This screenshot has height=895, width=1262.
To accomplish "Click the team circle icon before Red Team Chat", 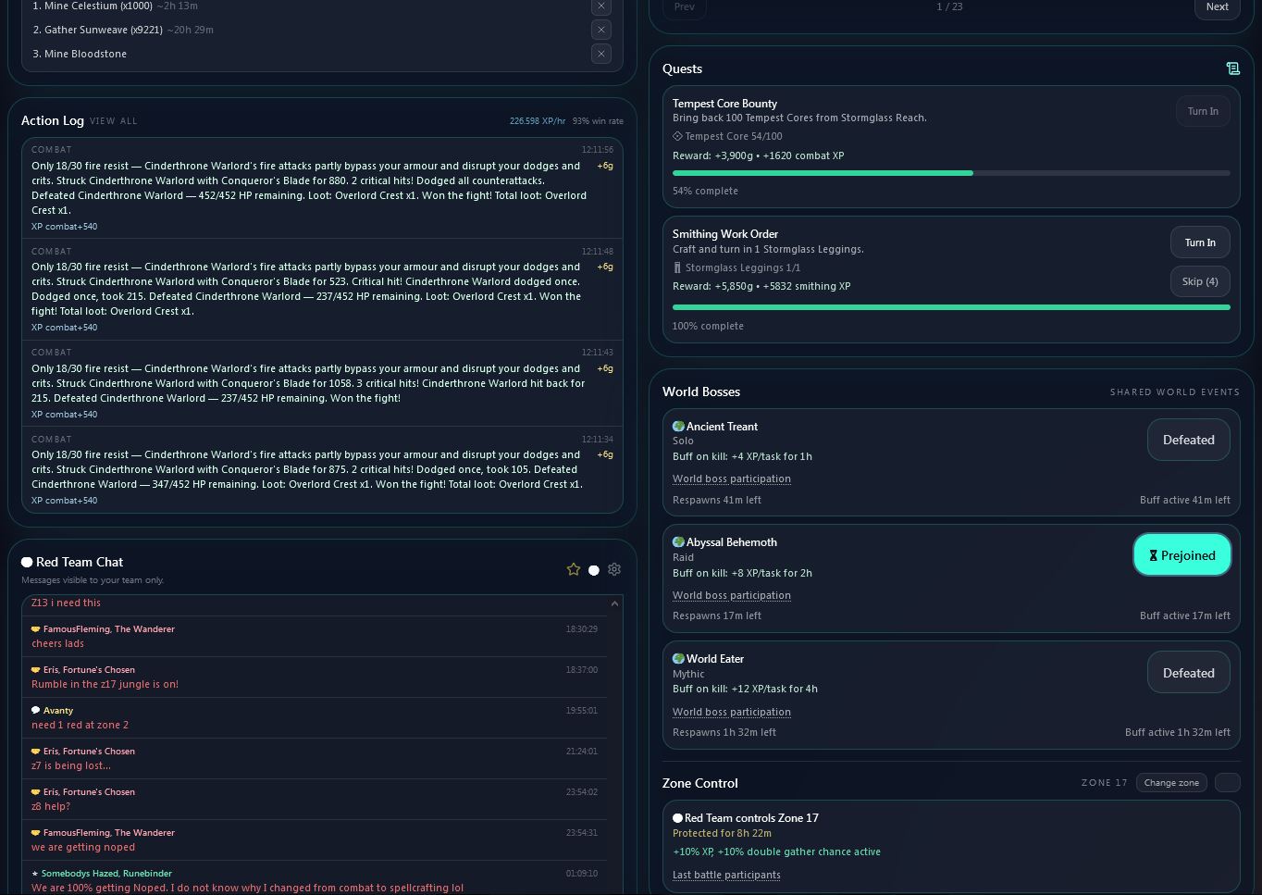I will [x=27, y=562].
